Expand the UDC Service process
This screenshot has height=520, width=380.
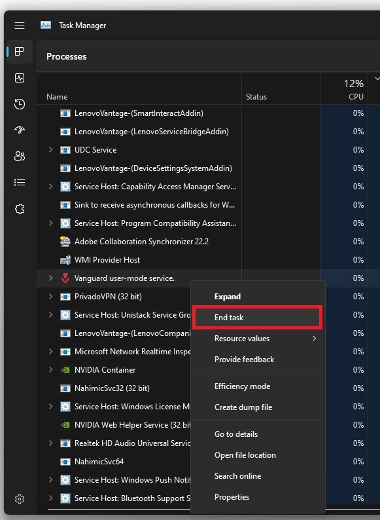coord(51,150)
